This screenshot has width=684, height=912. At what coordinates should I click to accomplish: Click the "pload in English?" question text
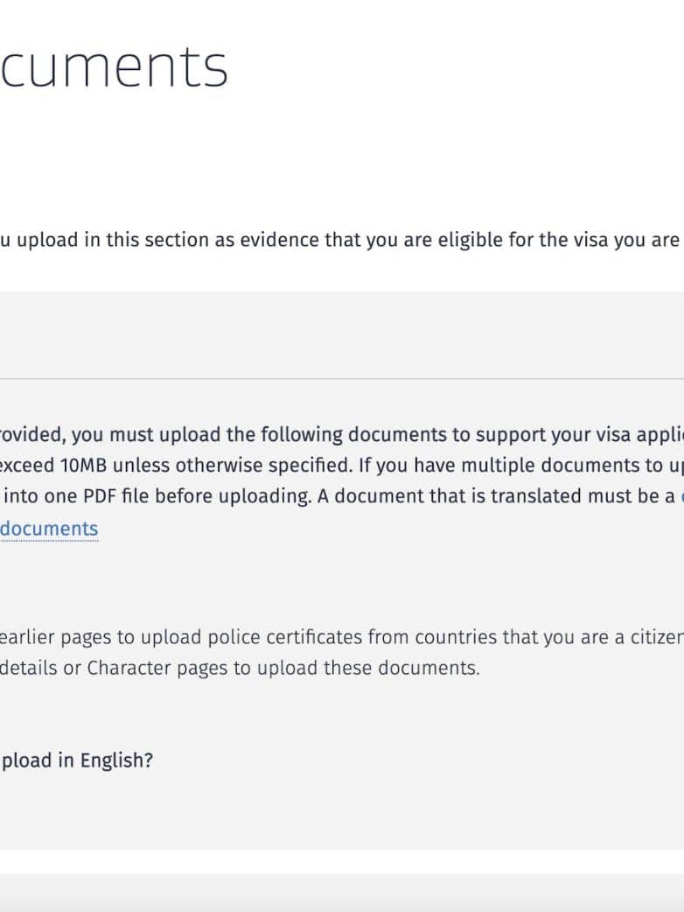(x=77, y=761)
